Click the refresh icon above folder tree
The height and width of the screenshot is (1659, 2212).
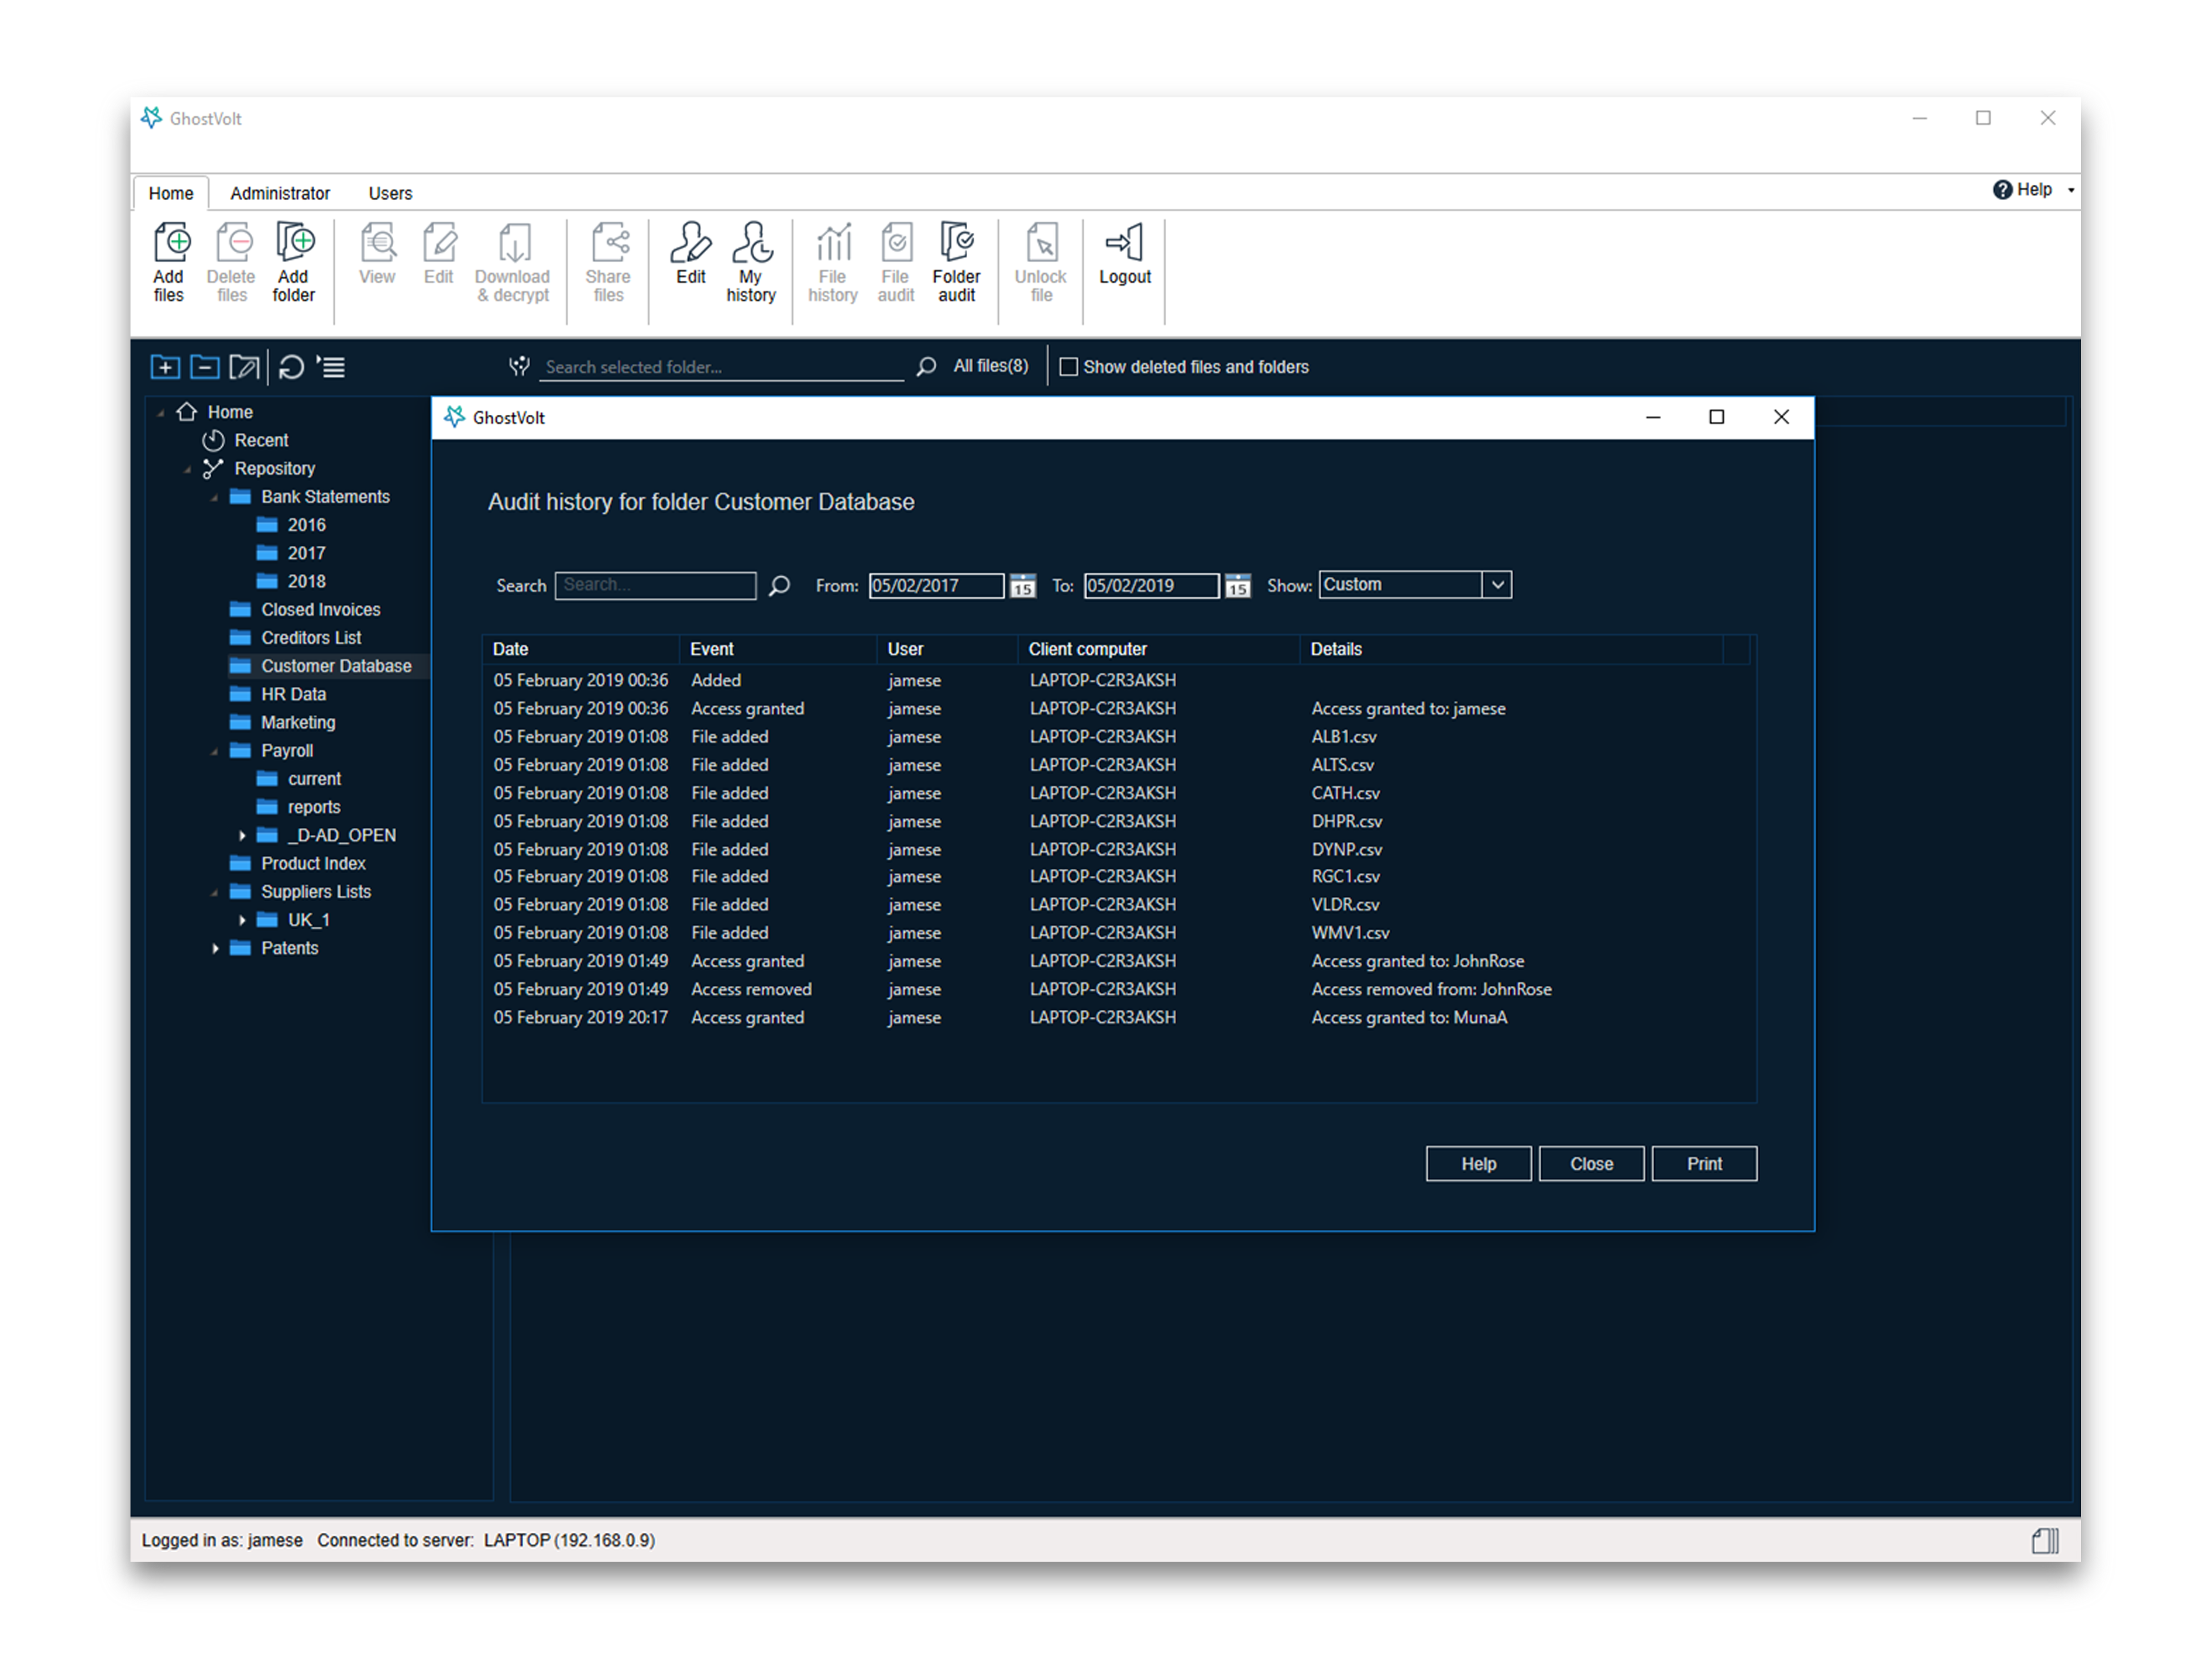click(291, 367)
